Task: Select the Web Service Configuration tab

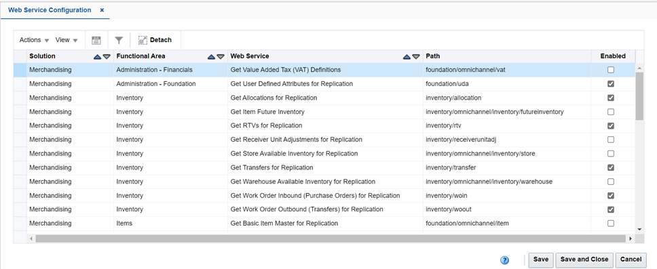Action: pyautogui.click(x=50, y=10)
